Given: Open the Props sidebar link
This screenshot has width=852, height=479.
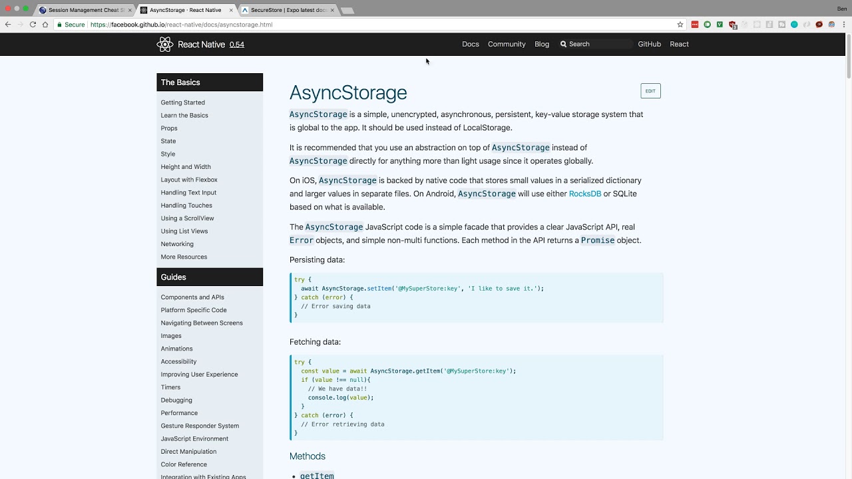Looking at the screenshot, I should pos(169,128).
